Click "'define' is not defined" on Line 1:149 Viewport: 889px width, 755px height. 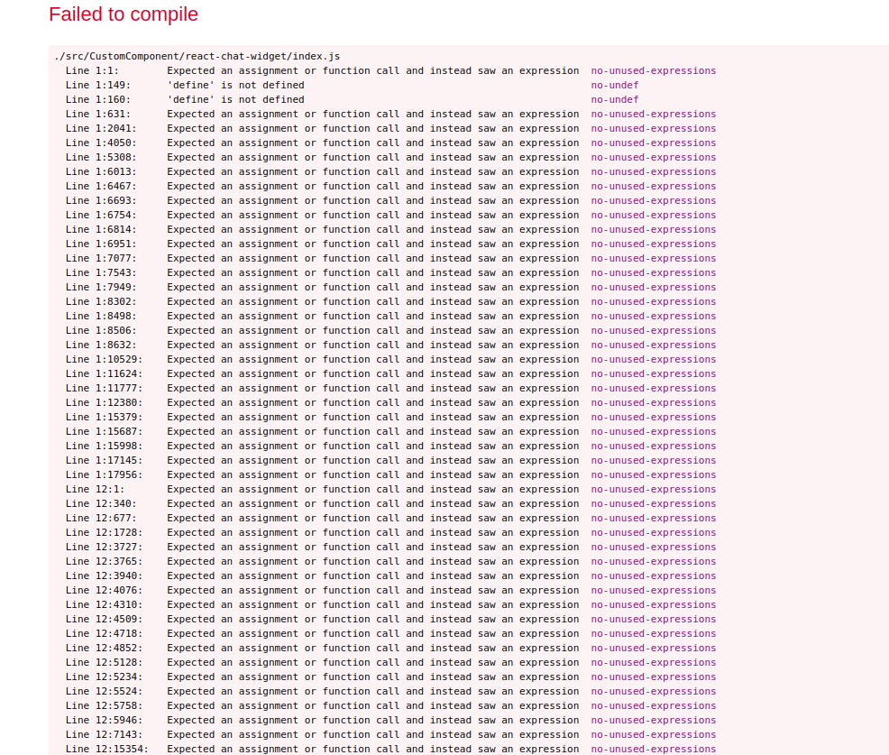tap(236, 85)
